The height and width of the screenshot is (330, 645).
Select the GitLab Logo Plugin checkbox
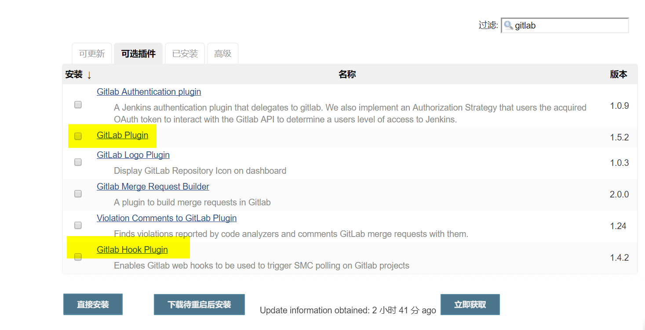[x=78, y=162]
